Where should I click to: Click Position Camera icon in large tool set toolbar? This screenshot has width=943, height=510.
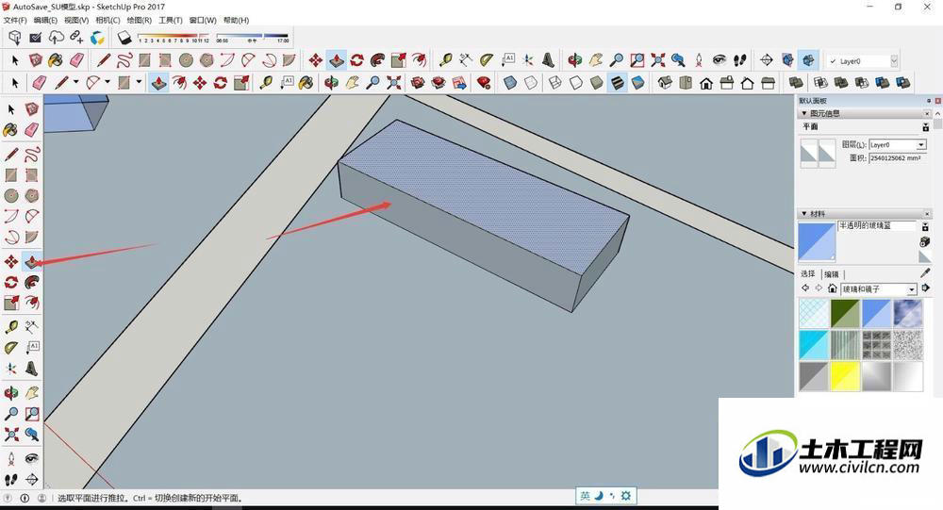coord(698,60)
